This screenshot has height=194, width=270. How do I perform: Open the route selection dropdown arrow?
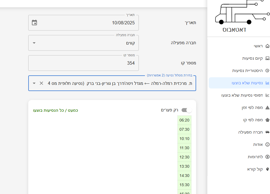34,83
